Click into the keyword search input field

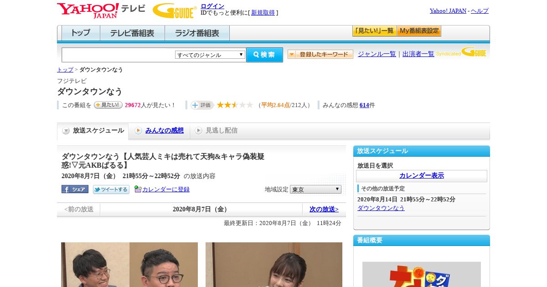tap(119, 55)
